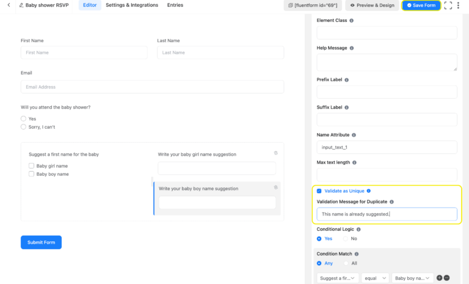Select No for Conditional Logic
Screen dimensions: 469x284
tap(346, 238)
